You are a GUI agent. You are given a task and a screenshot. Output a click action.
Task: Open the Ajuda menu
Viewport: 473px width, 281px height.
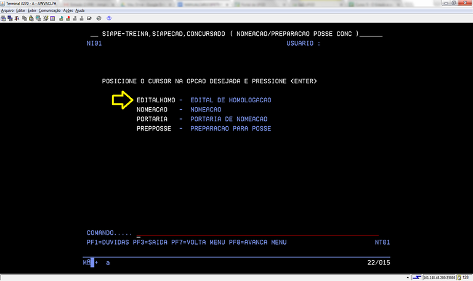pyautogui.click(x=80, y=10)
